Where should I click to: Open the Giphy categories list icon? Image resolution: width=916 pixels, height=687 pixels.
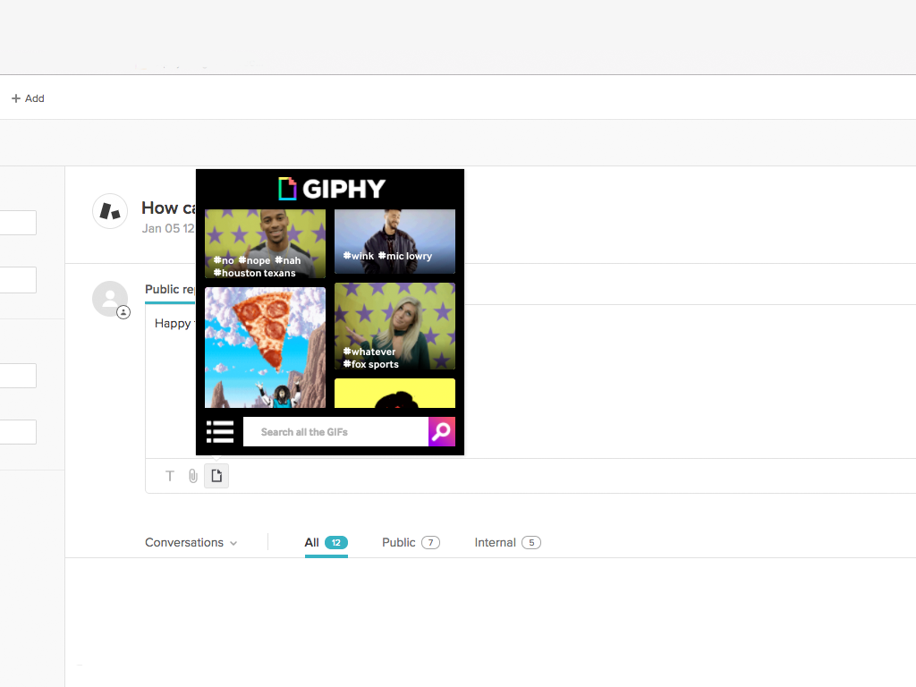click(219, 432)
